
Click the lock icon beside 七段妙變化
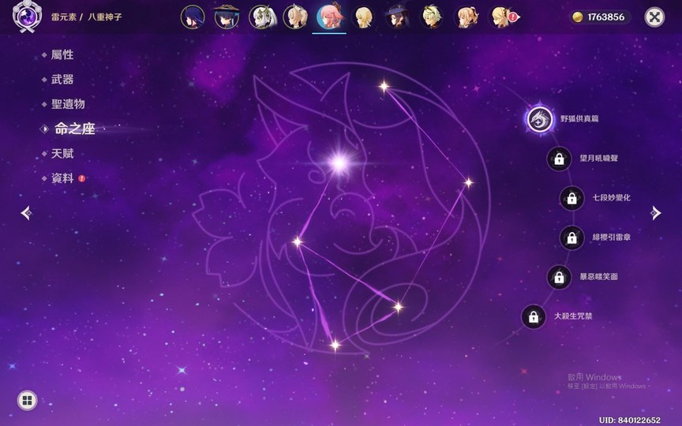[571, 198]
